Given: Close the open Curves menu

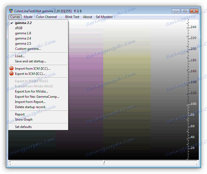Looking at the screenshot, I should click(15, 17).
